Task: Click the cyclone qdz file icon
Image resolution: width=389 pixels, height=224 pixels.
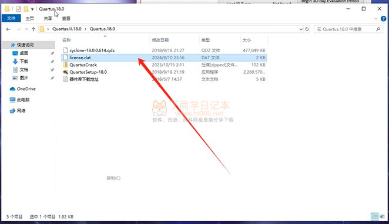Action: click(65, 50)
